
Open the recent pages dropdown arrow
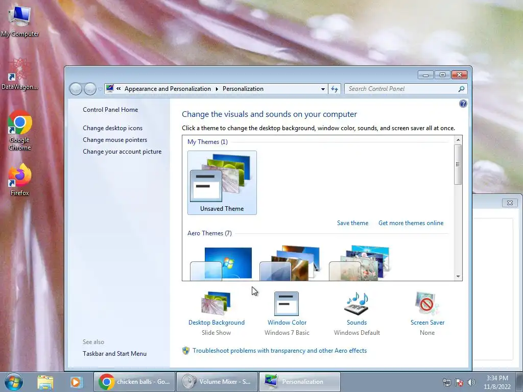(x=100, y=89)
